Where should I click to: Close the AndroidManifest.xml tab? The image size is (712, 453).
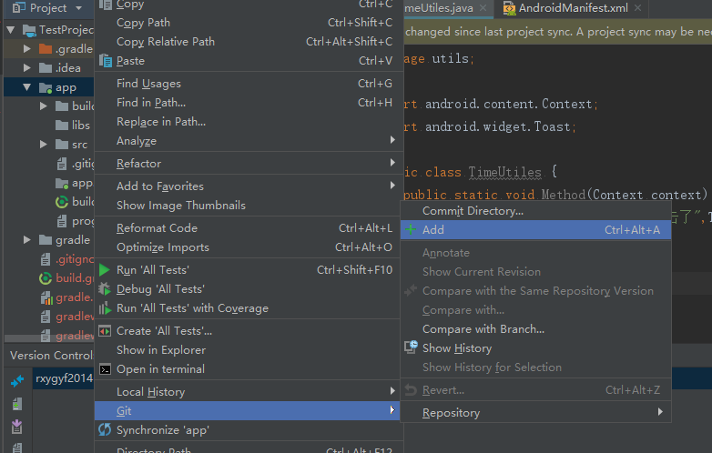coord(638,7)
